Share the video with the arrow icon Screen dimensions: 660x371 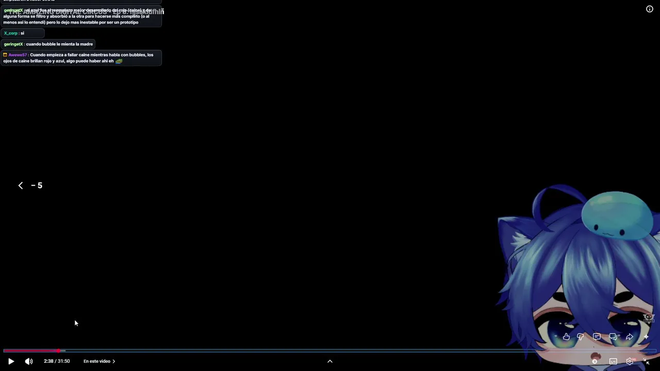(630, 336)
